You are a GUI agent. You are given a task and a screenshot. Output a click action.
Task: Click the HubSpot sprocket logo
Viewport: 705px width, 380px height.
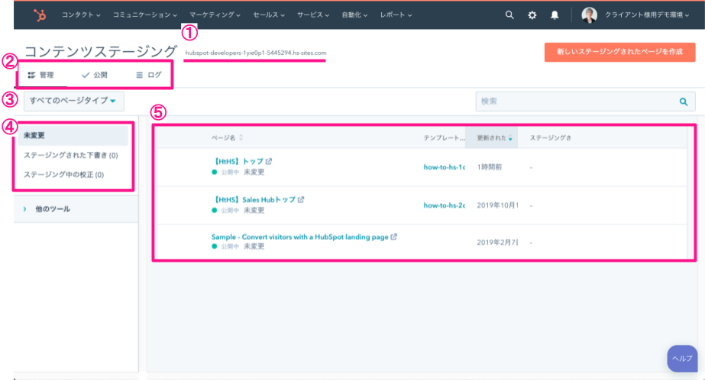point(37,14)
